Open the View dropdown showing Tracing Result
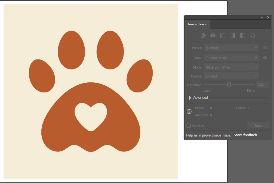The width and height of the screenshot is (274, 183). 231,58
